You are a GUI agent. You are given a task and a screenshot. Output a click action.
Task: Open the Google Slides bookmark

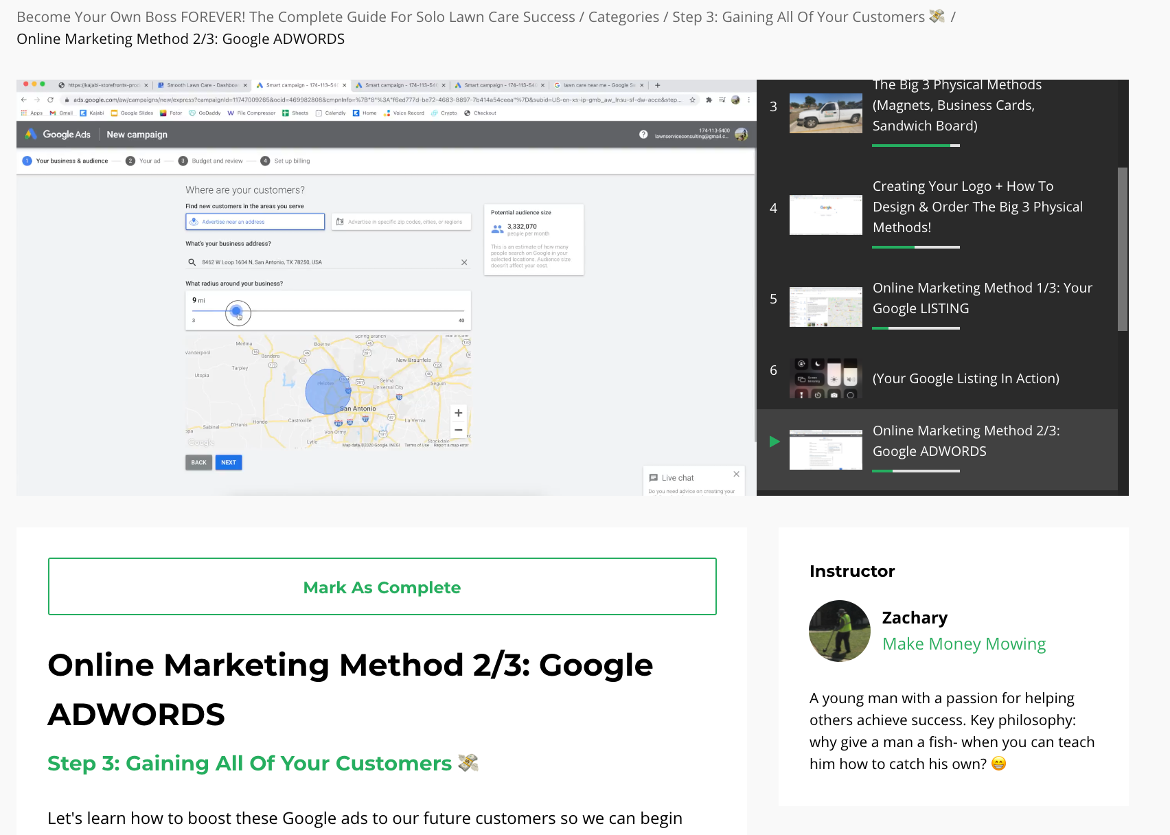point(132,113)
